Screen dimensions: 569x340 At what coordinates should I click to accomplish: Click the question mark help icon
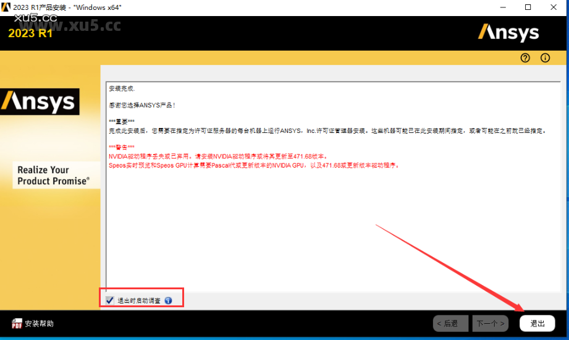coord(525,58)
